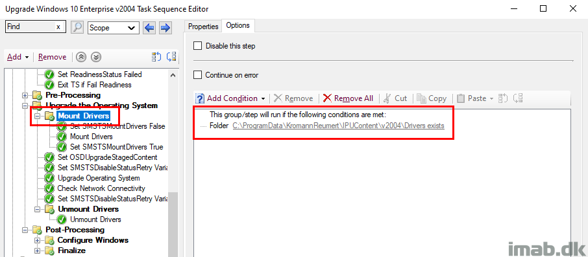Open the Scope dropdown

pyautogui.click(x=113, y=28)
